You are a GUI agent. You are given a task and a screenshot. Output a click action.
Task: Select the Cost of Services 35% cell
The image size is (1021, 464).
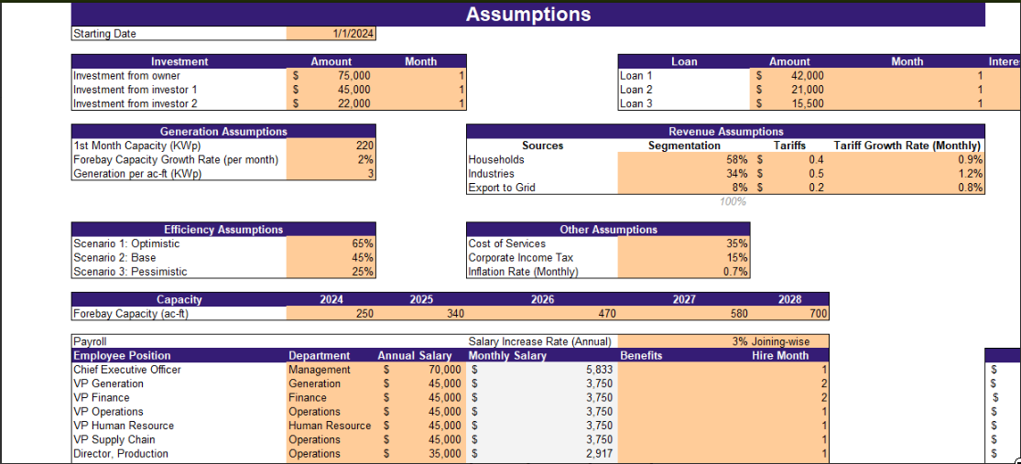(x=684, y=243)
